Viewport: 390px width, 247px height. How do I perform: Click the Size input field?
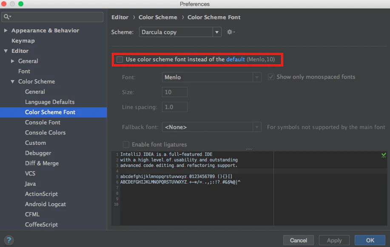coord(175,92)
